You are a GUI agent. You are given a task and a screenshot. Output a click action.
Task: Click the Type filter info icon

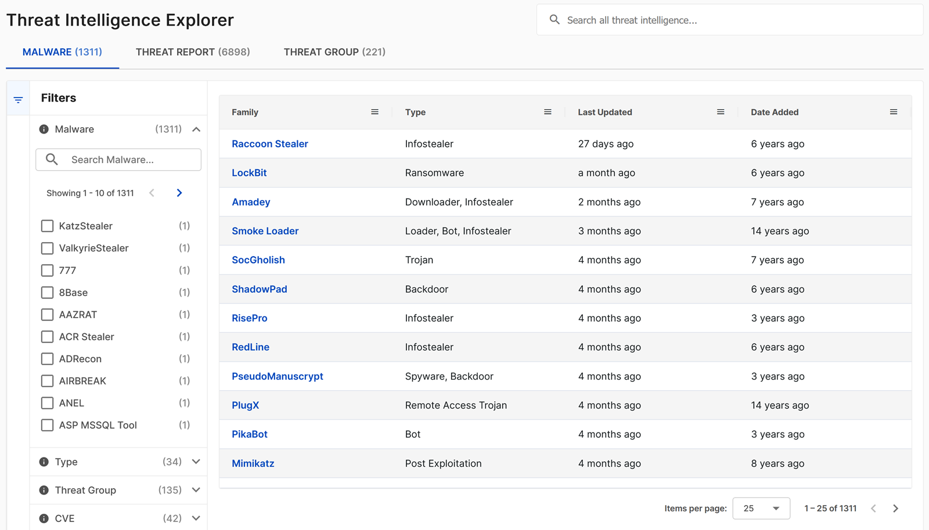(x=44, y=462)
